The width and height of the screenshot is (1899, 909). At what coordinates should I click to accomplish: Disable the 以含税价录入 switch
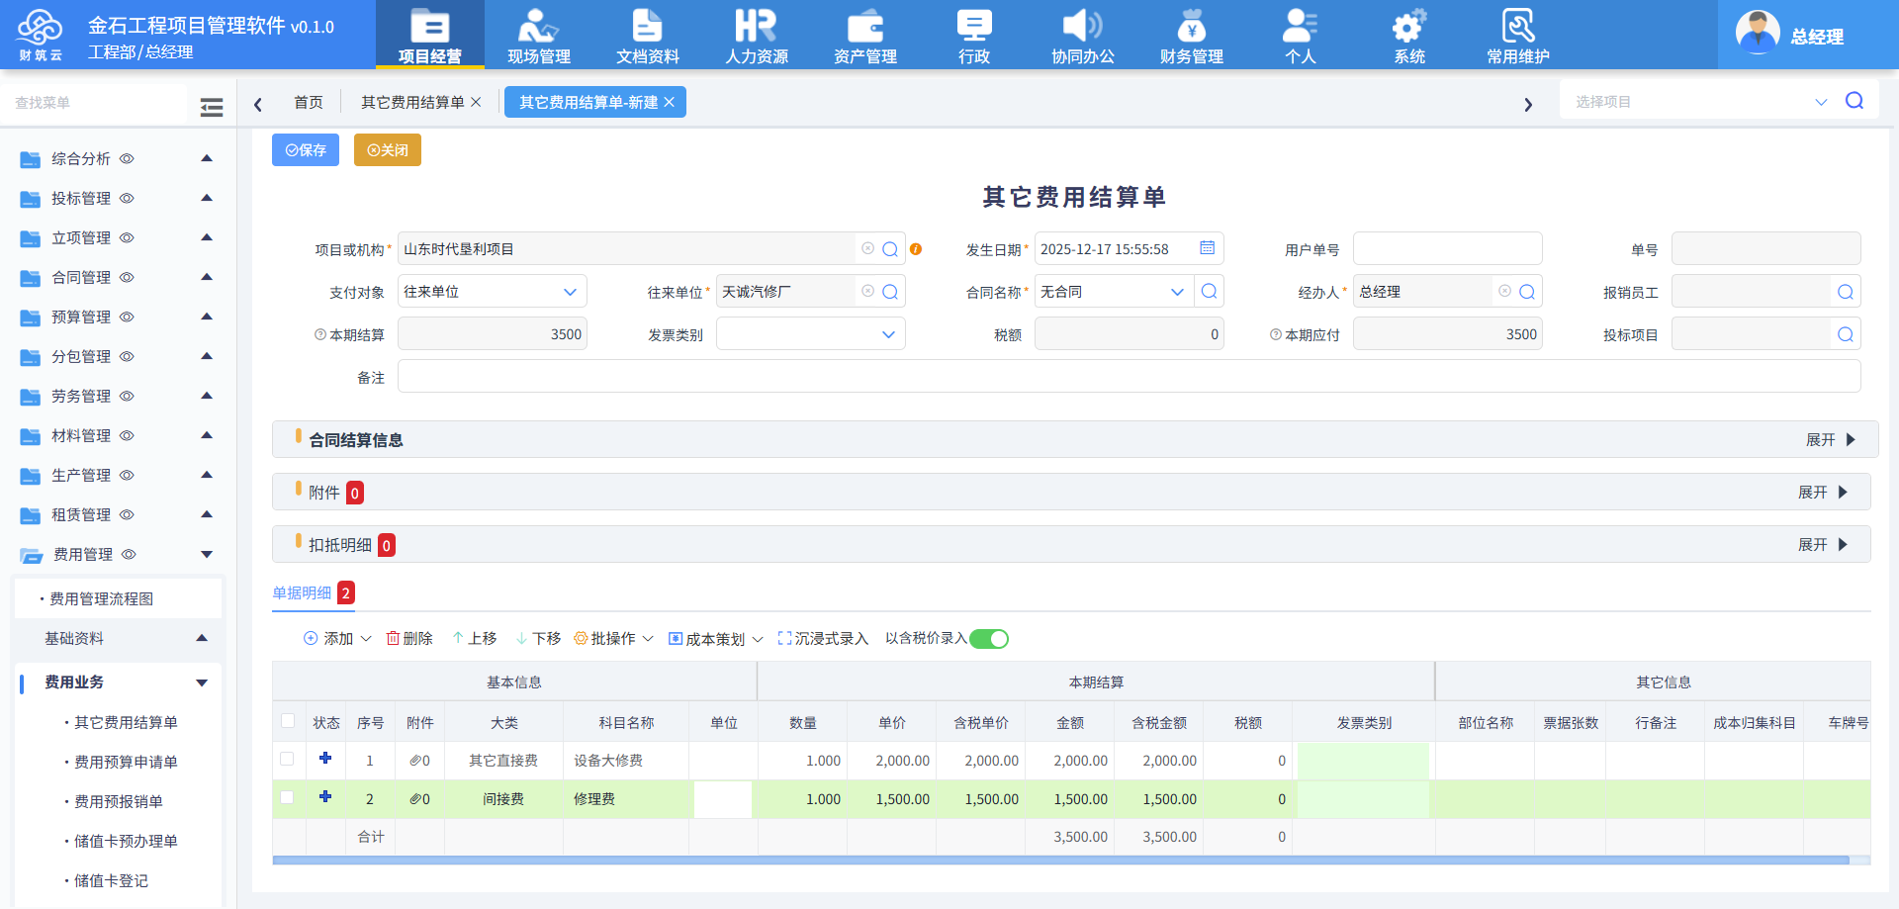point(988,638)
